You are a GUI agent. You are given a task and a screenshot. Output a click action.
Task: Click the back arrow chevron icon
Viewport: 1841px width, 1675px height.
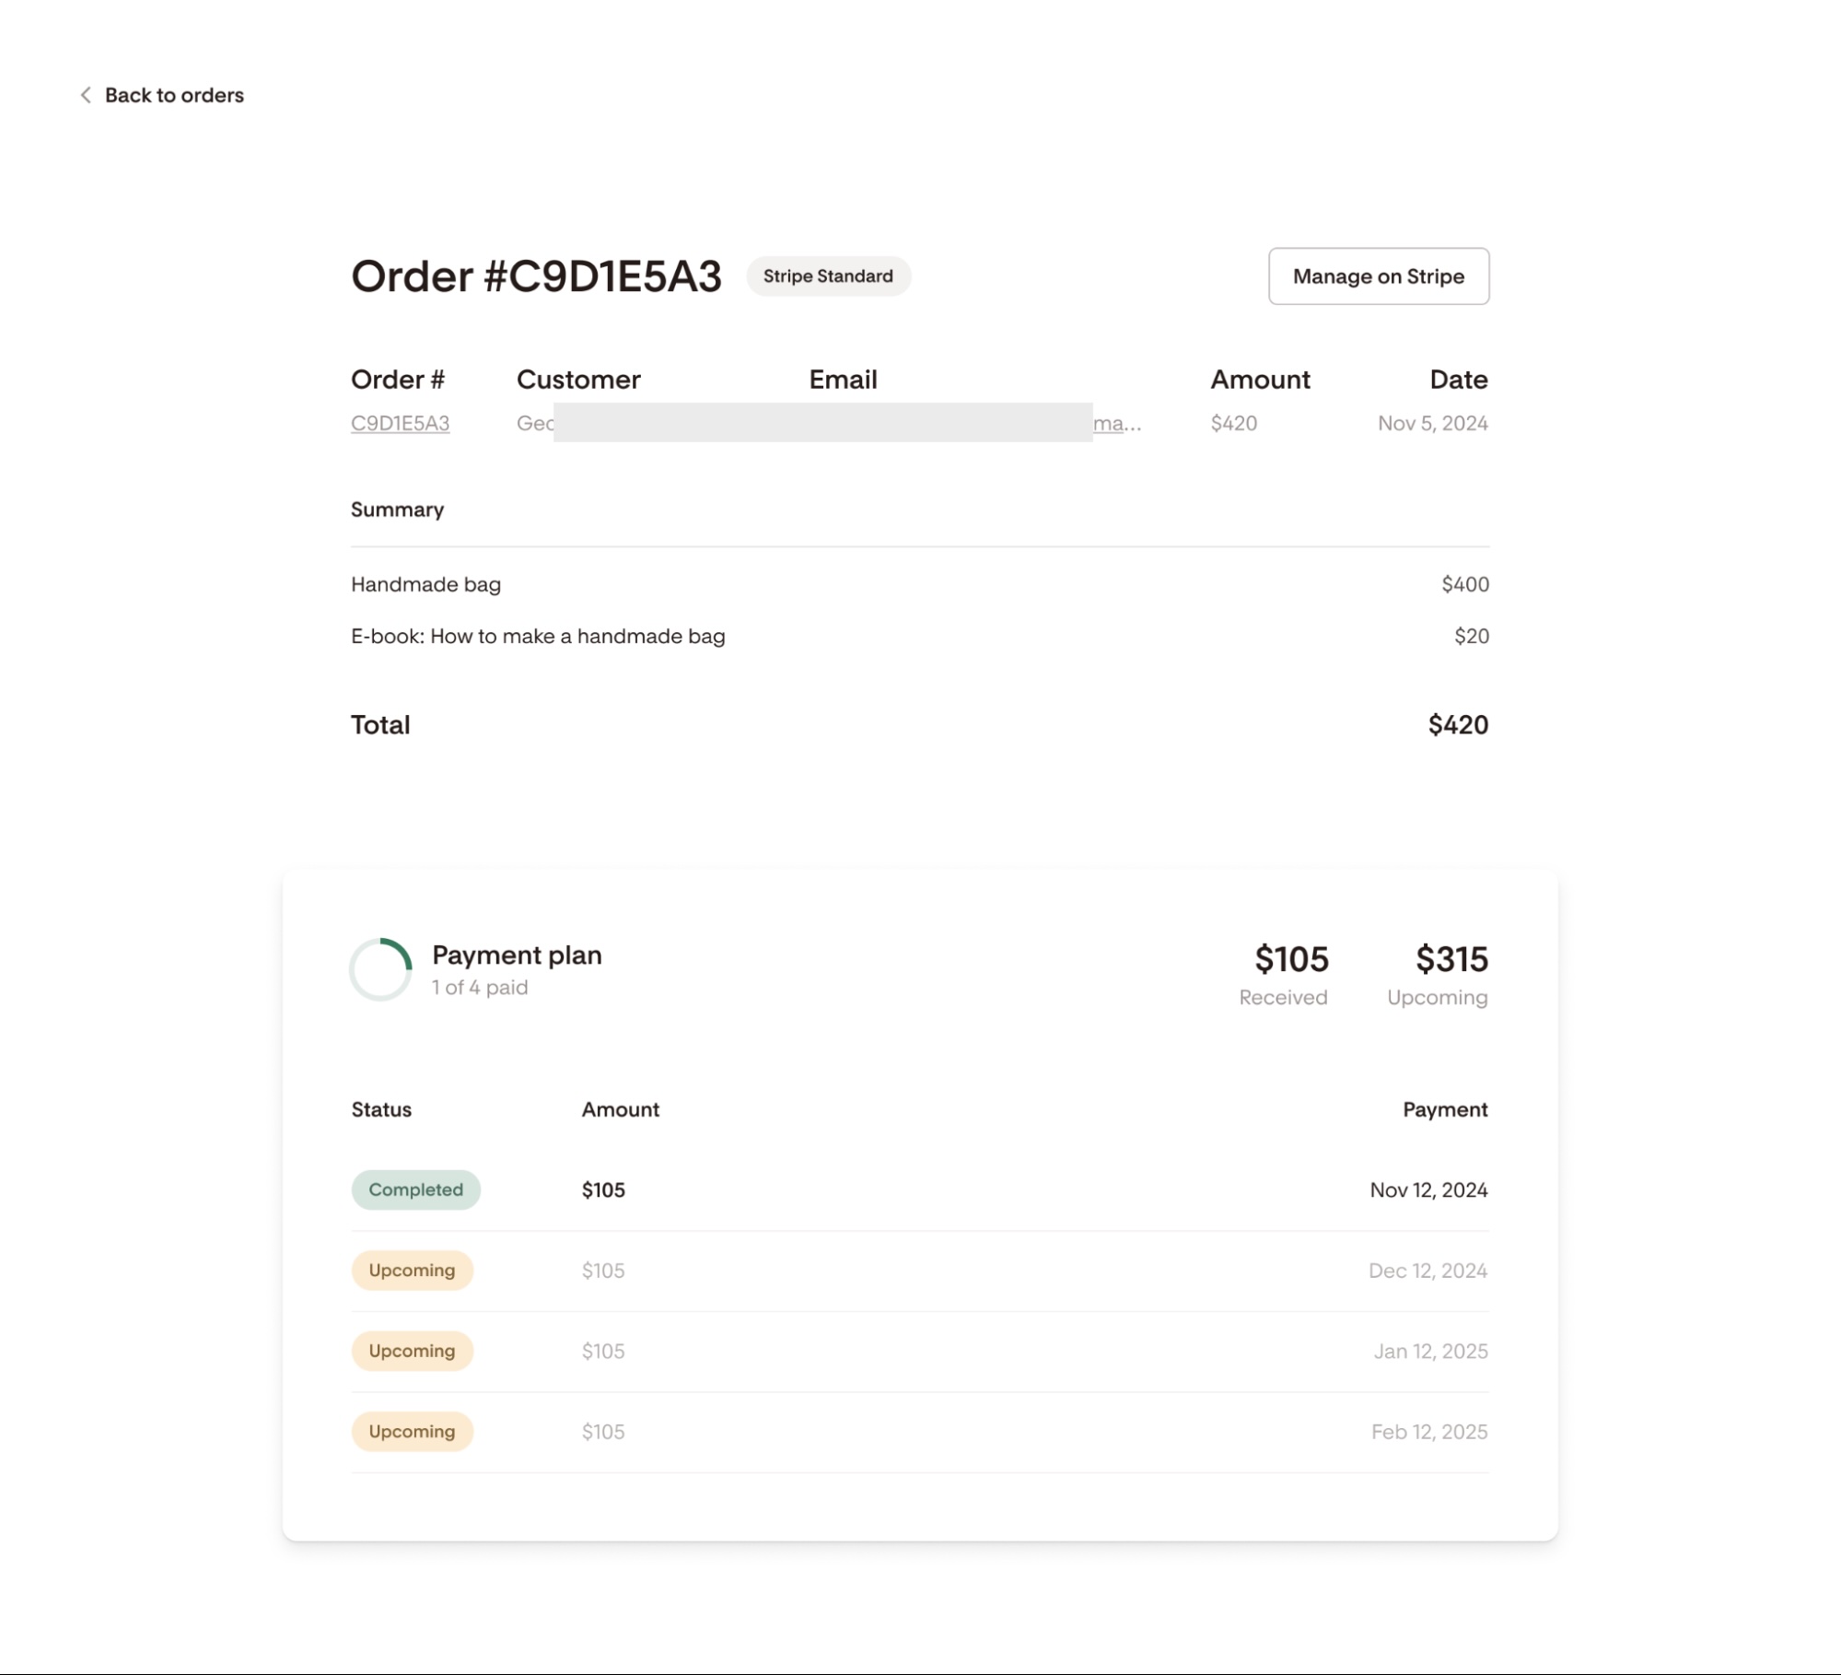(x=86, y=95)
